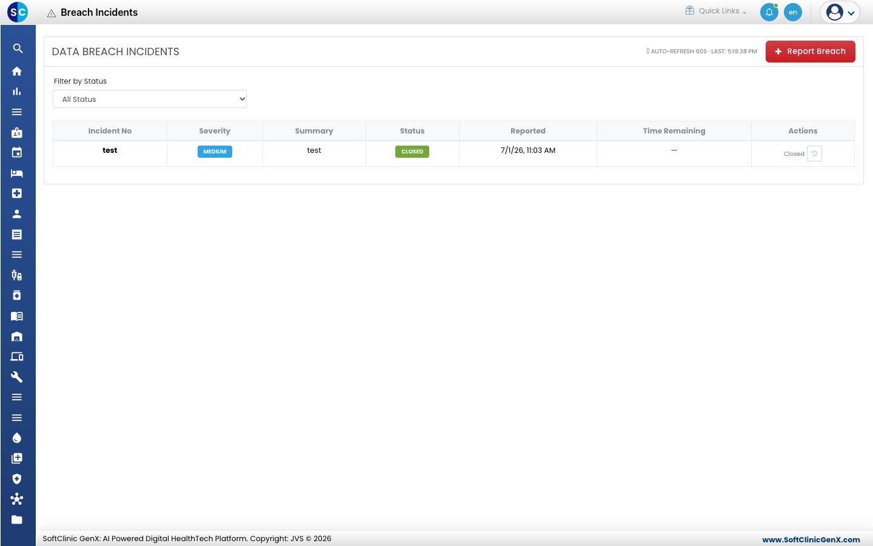Click the green CLOSED status badge
The image size is (873, 546).
(412, 152)
